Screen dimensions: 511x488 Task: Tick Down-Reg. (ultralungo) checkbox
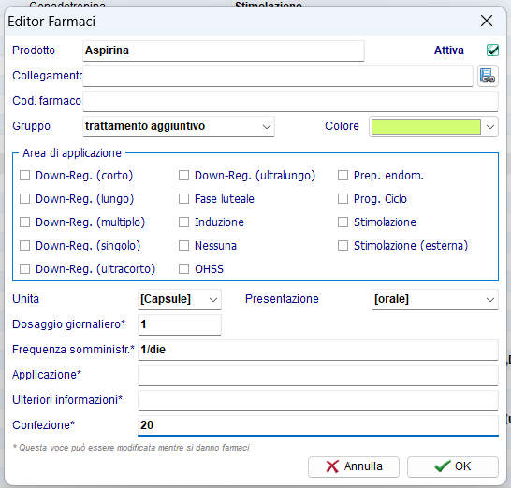[x=183, y=176]
